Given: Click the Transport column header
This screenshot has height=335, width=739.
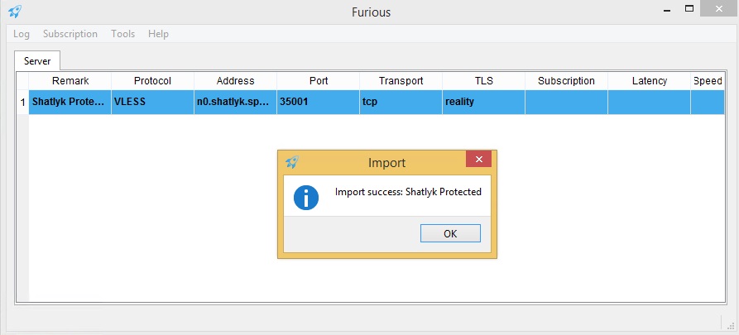Looking at the screenshot, I should coord(401,81).
